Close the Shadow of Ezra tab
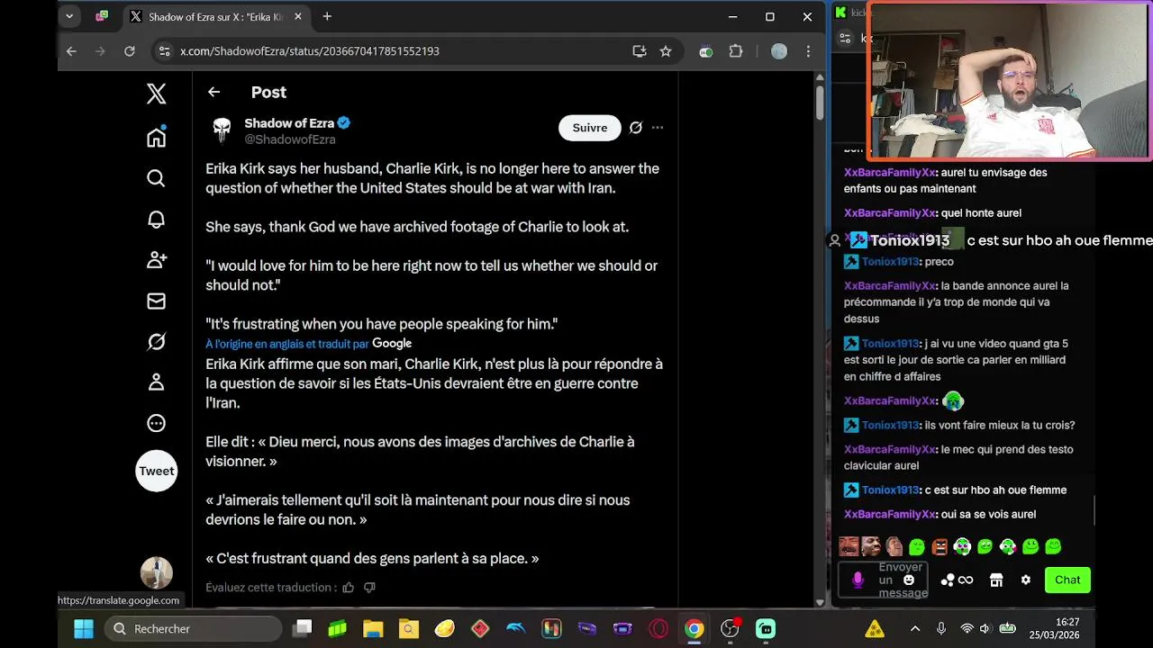 pos(298,16)
